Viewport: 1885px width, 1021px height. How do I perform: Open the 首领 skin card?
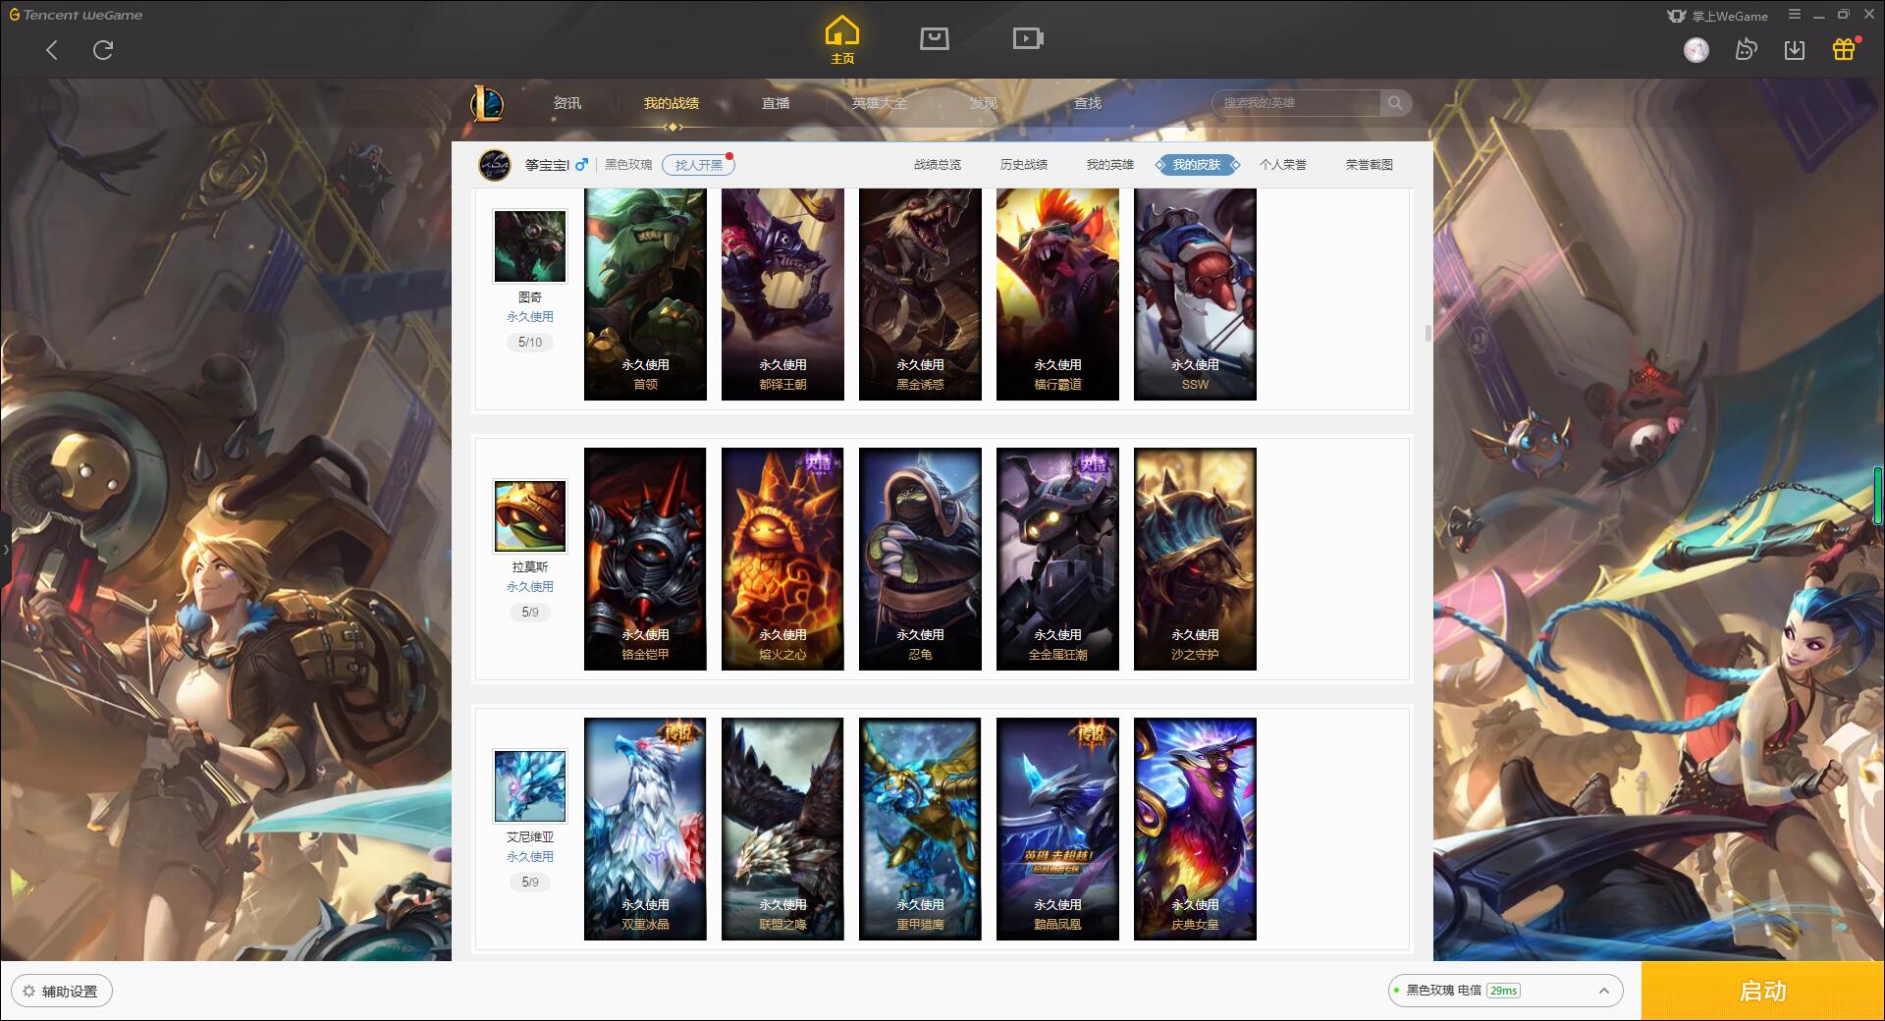pyautogui.click(x=645, y=295)
